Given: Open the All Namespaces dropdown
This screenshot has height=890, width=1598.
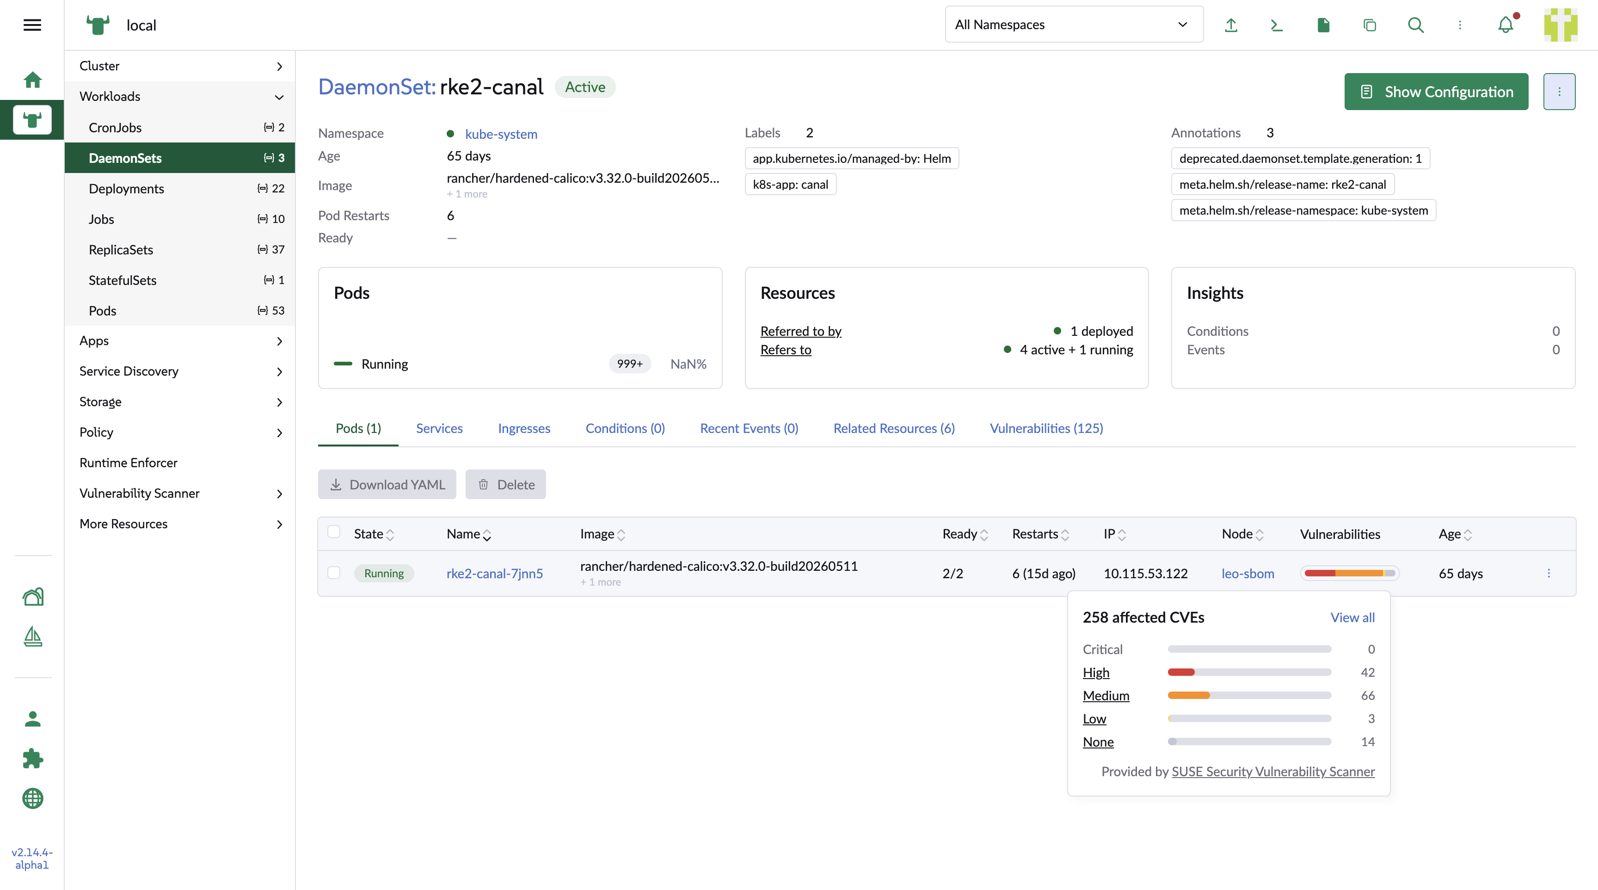Looking at the screenshot, I should point(1074,25).
